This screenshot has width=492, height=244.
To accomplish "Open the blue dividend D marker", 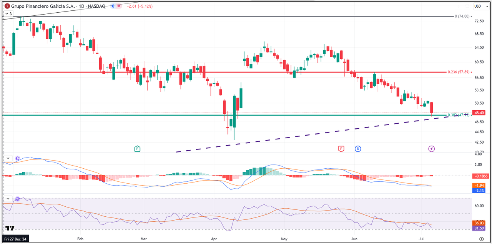I will [358, 148].
